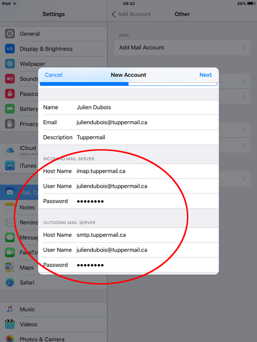
Task: Open the Maps icon in sidebar
Action: 10,267
